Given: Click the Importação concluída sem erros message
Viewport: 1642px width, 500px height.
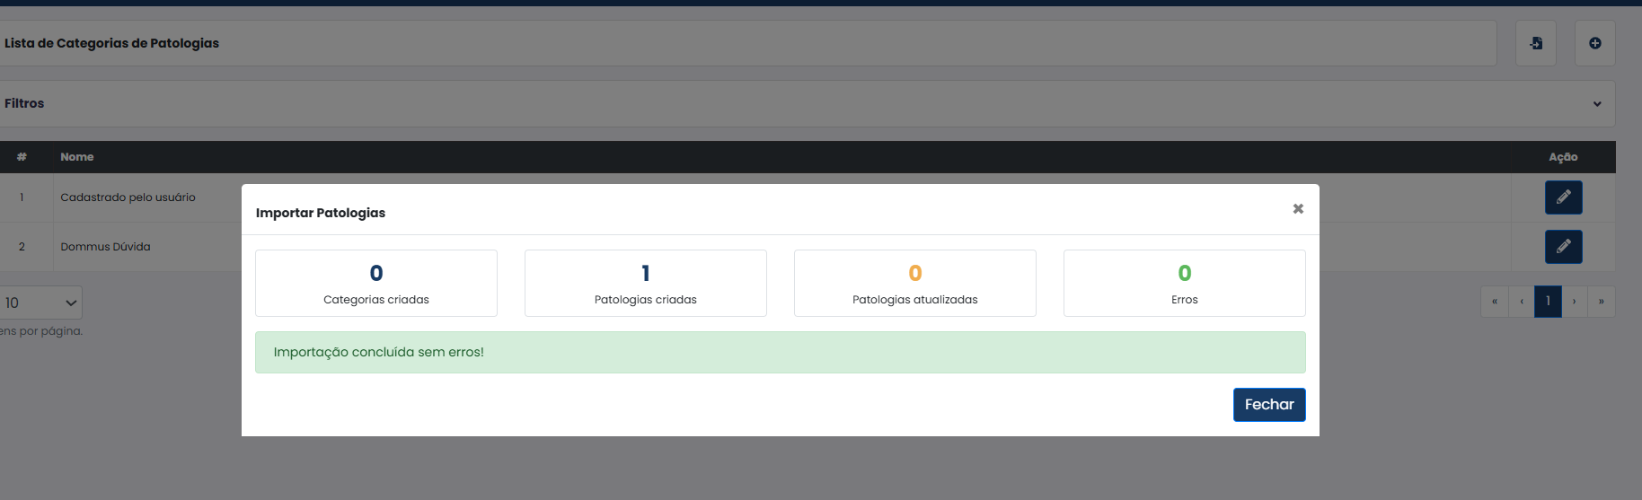Looking at the screenshot, I should coord(781,352).
